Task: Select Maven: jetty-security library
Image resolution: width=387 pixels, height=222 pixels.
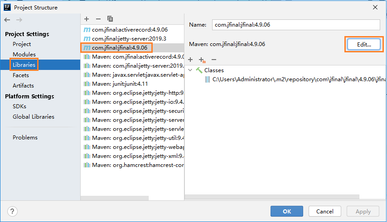Action: [132, 111]
